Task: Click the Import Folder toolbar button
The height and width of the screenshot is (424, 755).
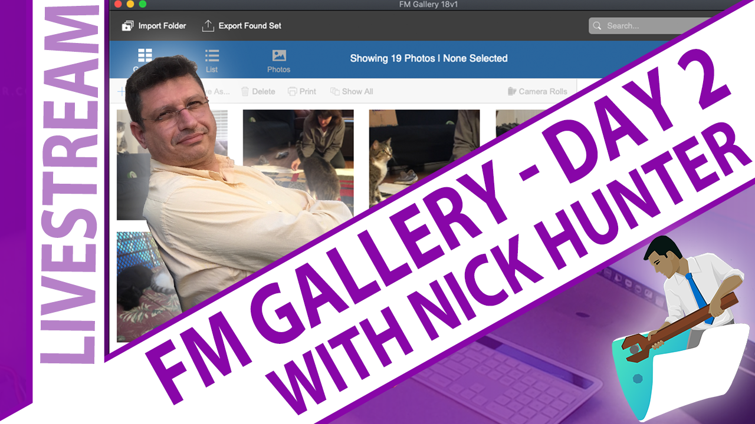Action: tap(154, 26)
